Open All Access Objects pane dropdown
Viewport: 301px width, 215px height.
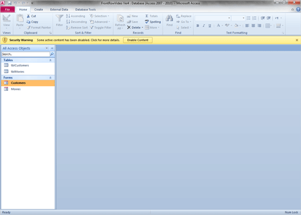pos(47,48)
